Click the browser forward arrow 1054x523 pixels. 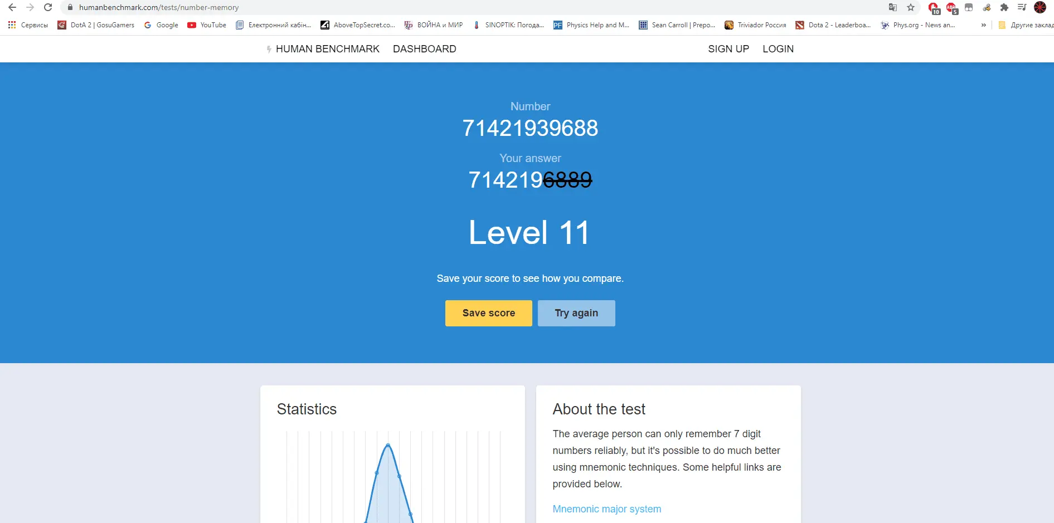30,7
